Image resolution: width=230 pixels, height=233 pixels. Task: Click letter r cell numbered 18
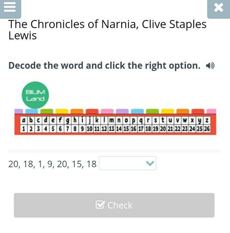click(x=148, y=125)
